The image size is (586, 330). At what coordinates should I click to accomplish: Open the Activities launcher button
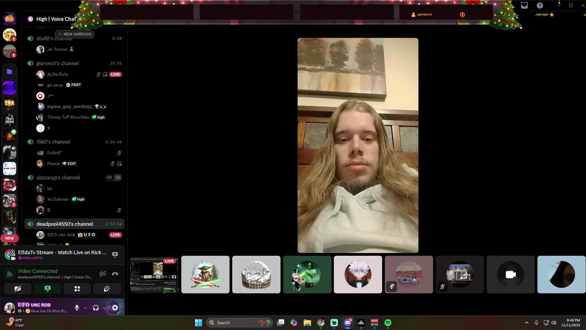[77, 289]
